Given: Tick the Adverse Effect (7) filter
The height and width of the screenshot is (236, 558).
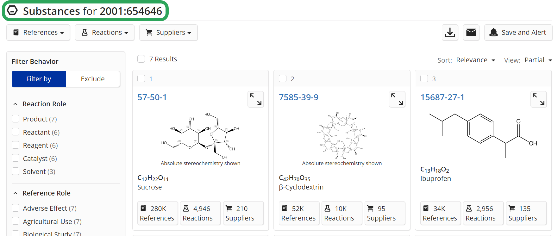Looking at the screenshot, I should [x=16, y=208].
